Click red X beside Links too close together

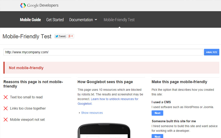(6, 108)
